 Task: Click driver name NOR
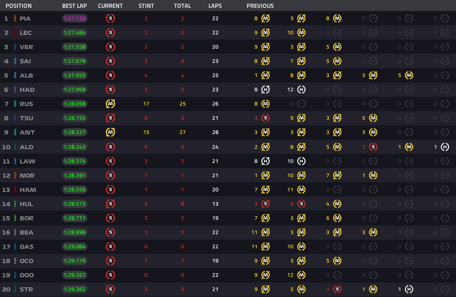pos(27,175)
